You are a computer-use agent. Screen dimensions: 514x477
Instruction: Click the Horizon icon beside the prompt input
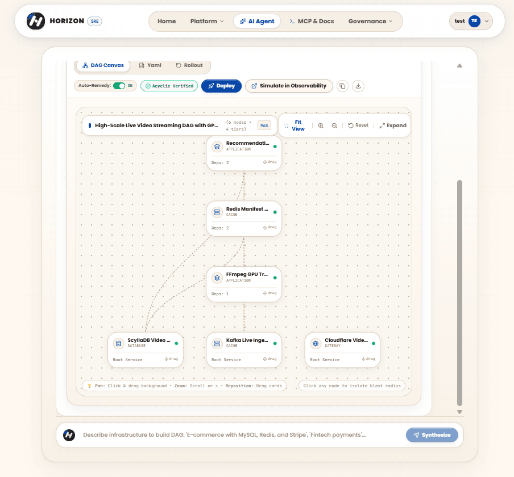[x=69, y=435]
